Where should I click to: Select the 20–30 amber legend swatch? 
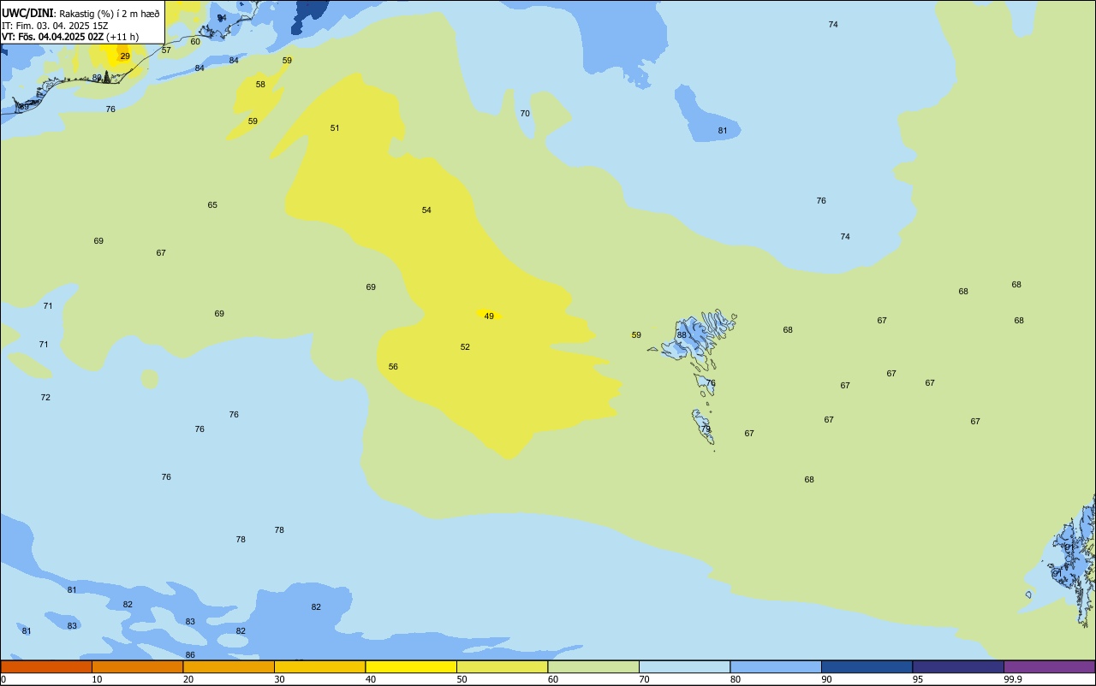click(229, 666)
